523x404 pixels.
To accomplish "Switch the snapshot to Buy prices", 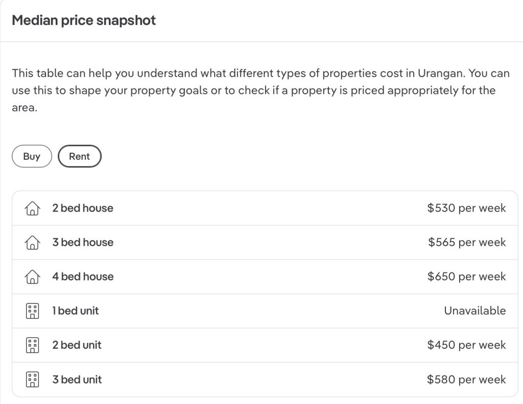I will coord(32,157).
